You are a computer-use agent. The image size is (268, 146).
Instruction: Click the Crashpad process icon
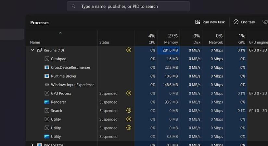(47, 59)
